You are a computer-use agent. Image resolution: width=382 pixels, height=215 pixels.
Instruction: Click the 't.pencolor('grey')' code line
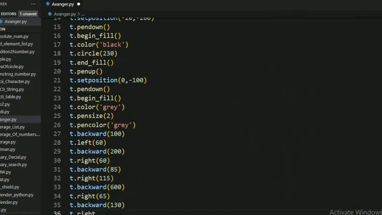click(103, 125)
